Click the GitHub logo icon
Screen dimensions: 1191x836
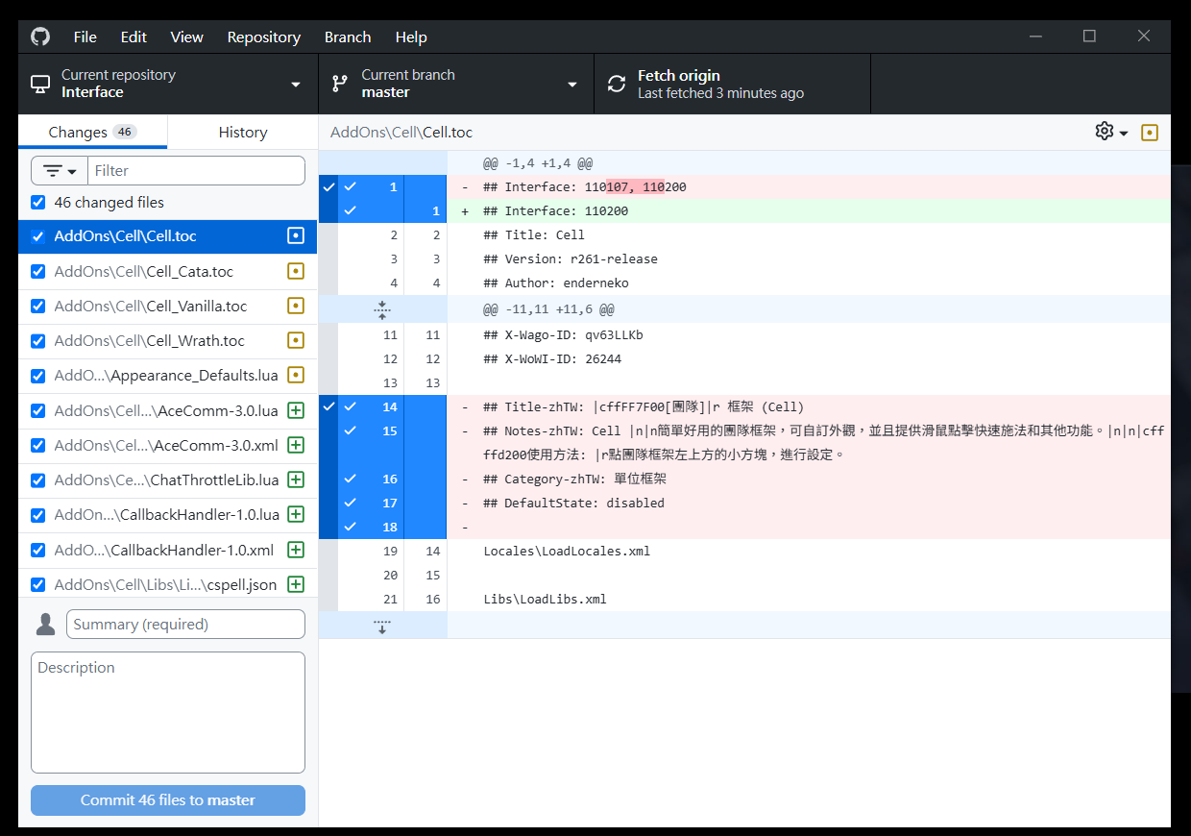pyautogui.click(x=39, y=37)
